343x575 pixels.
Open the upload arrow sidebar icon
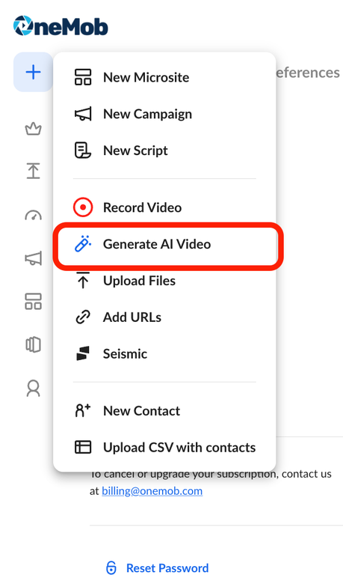point(34,171)
